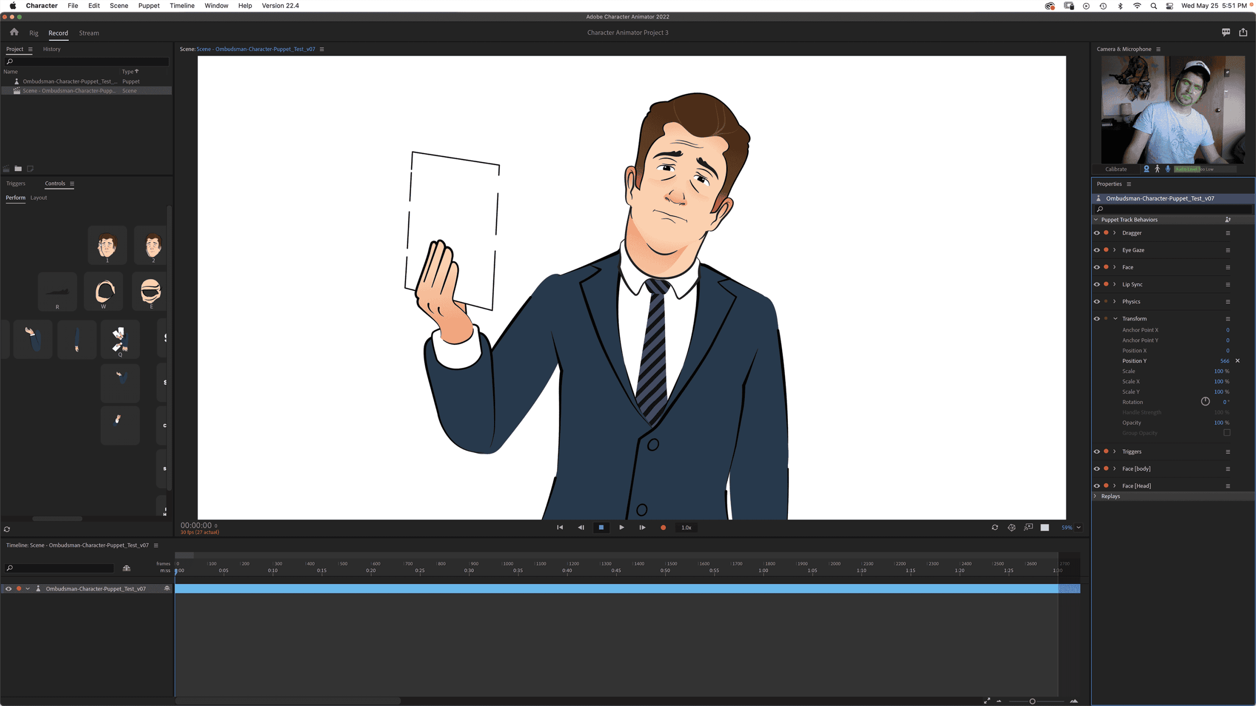Screen dimensions: 1256x706
Task: Disarm the red record dot for Eye Gaze
Action: tap(1106, 250)
